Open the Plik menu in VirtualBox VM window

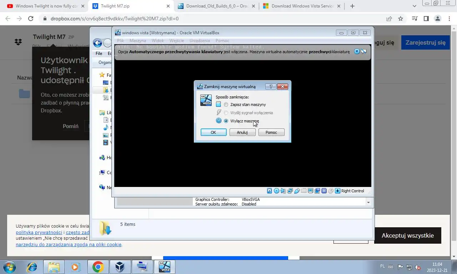[x=120, y=41]
